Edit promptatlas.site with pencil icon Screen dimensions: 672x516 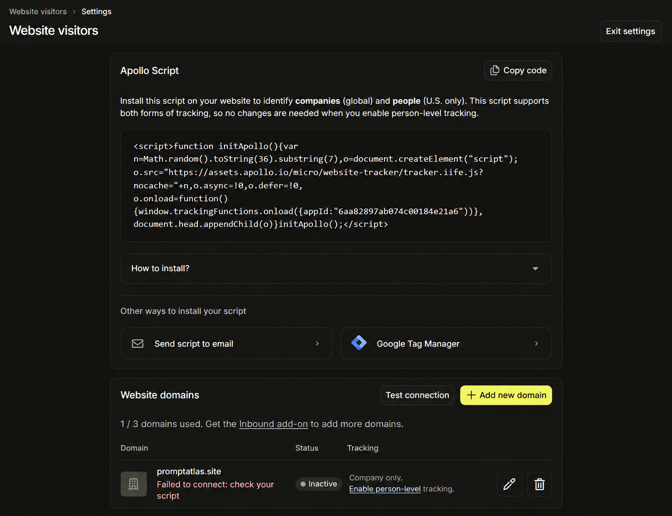click(510, 484)
